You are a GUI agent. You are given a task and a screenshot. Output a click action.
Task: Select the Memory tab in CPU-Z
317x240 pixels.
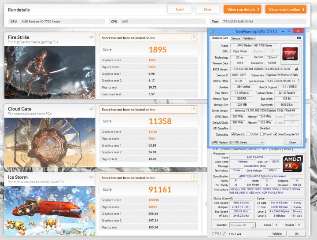click(x=253, y=149)
